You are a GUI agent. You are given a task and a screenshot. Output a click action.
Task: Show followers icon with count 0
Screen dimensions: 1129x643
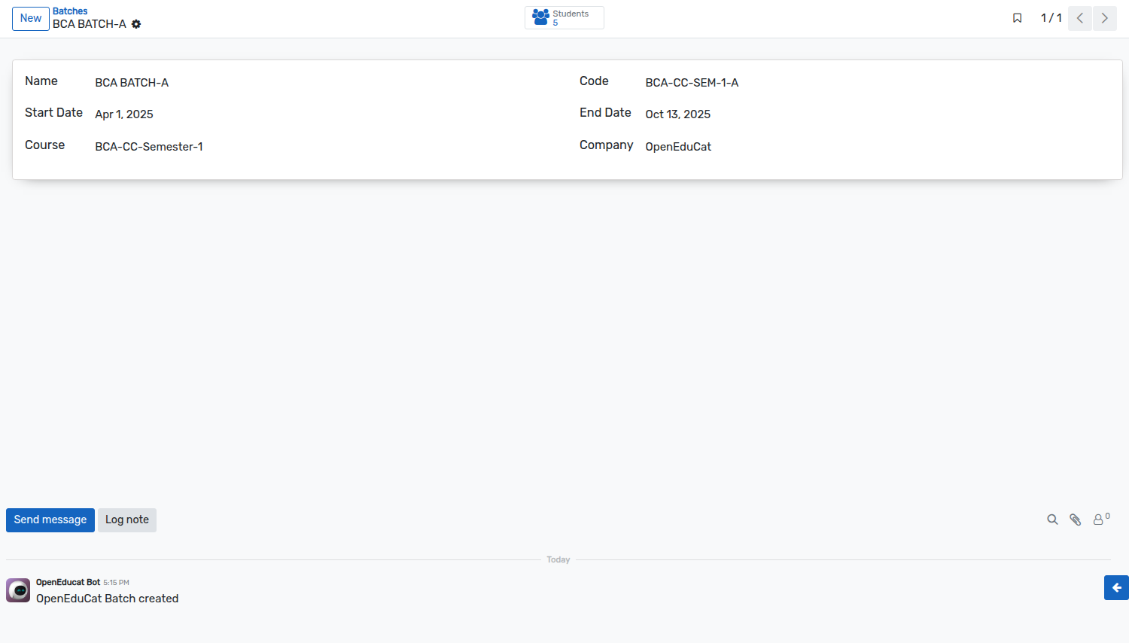[x=1101, y=520]
